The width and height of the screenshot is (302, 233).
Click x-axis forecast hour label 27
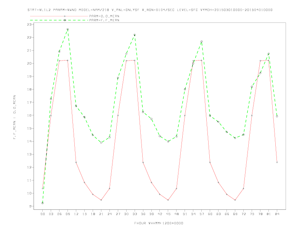coord(118,214)
